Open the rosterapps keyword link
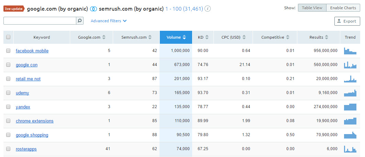 click(26, 149)
